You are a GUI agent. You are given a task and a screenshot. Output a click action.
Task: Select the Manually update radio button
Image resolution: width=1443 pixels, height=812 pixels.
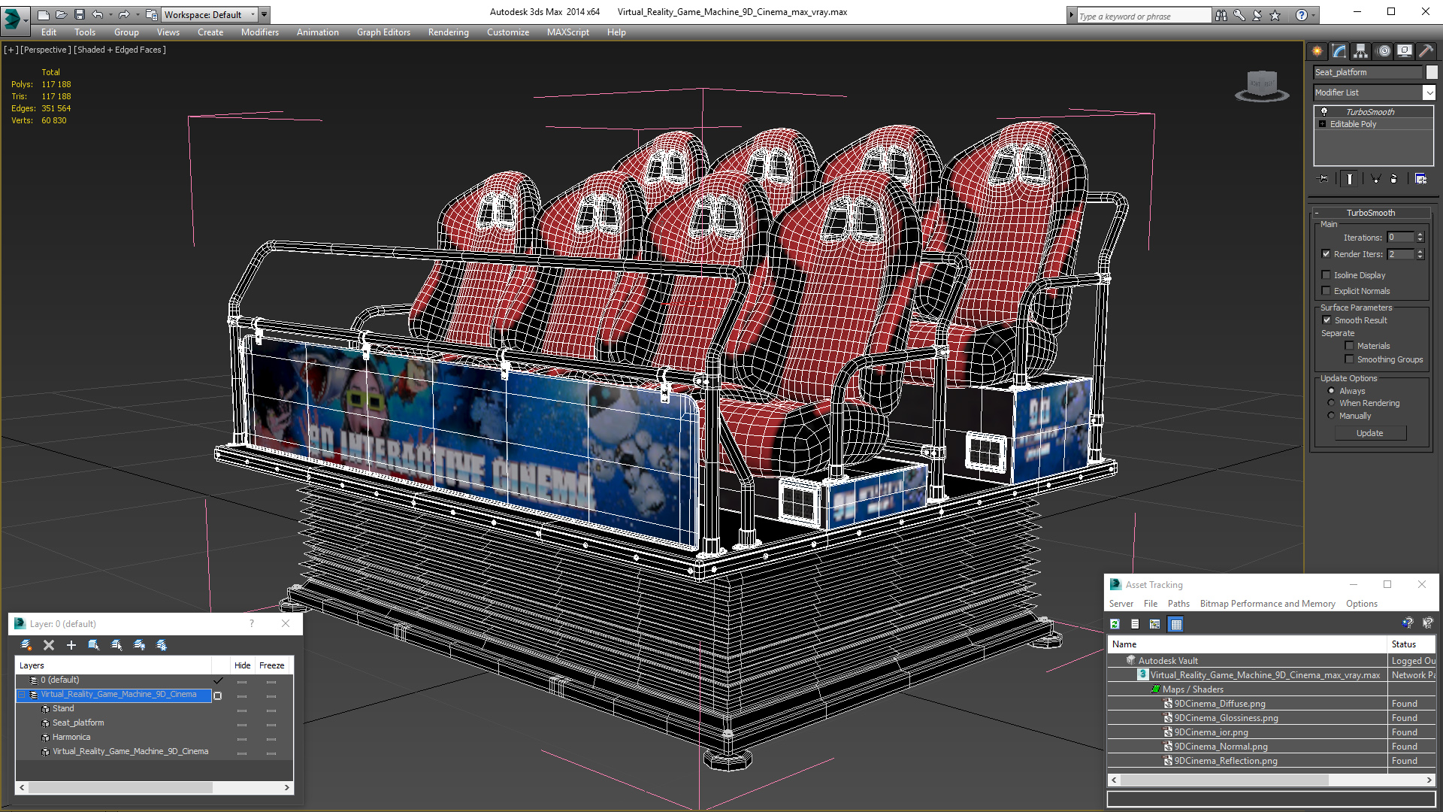(x=1332, y=416)
